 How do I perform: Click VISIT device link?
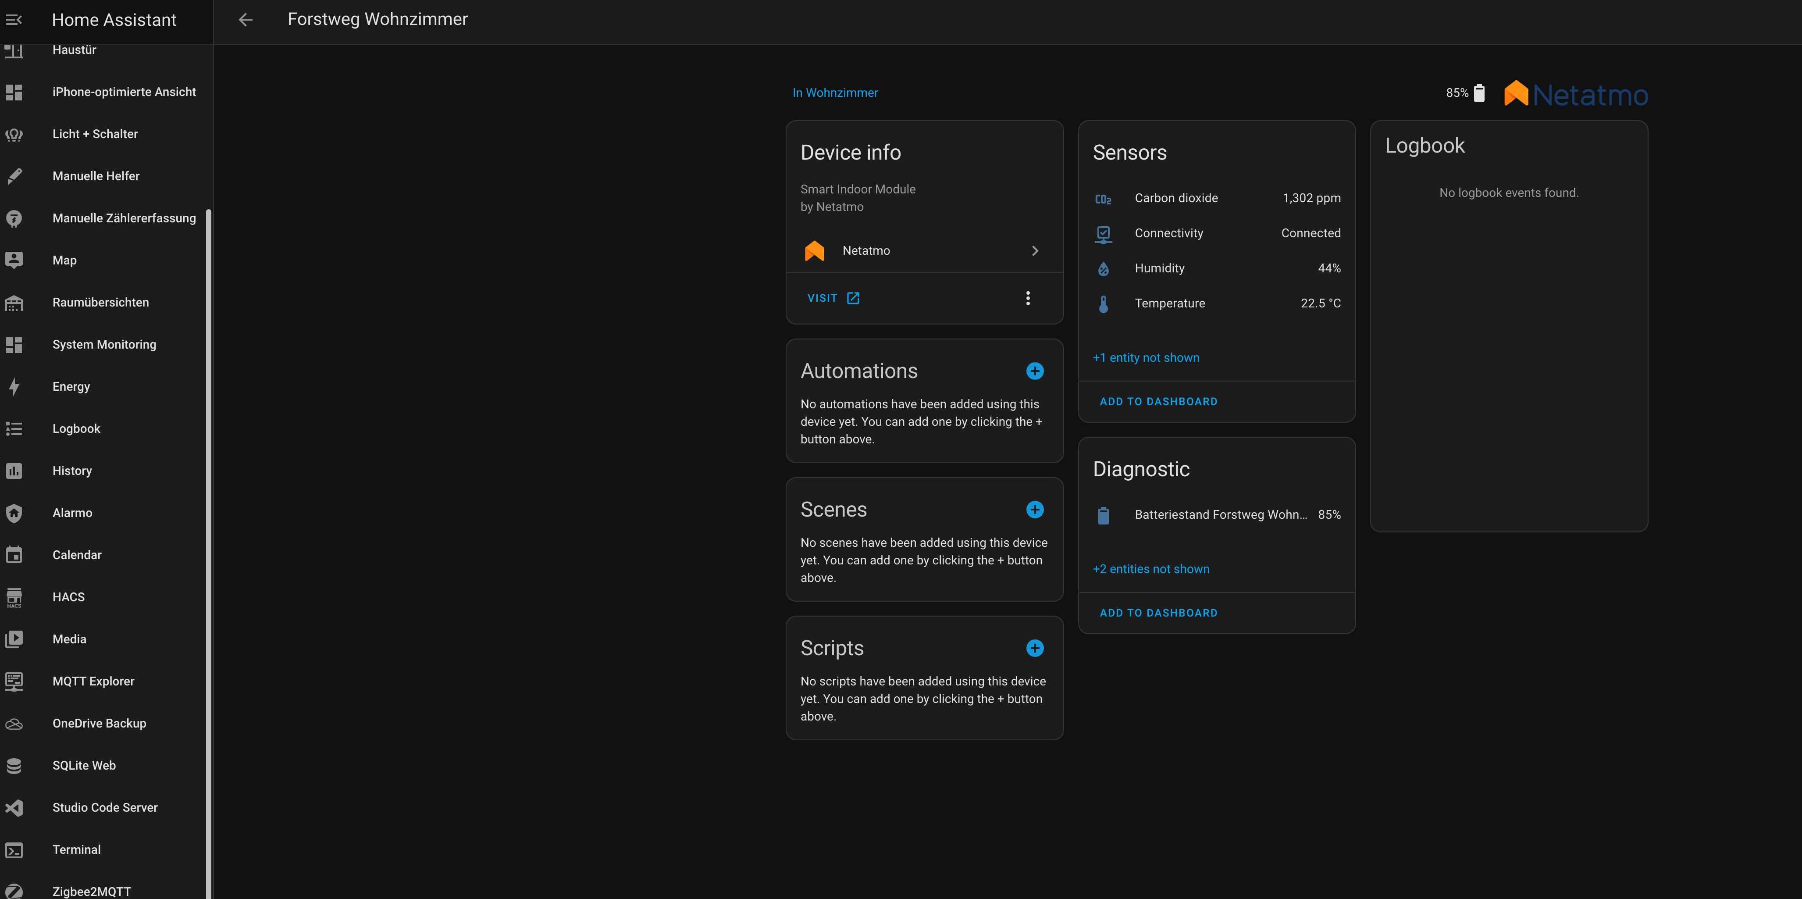(833, 298)
